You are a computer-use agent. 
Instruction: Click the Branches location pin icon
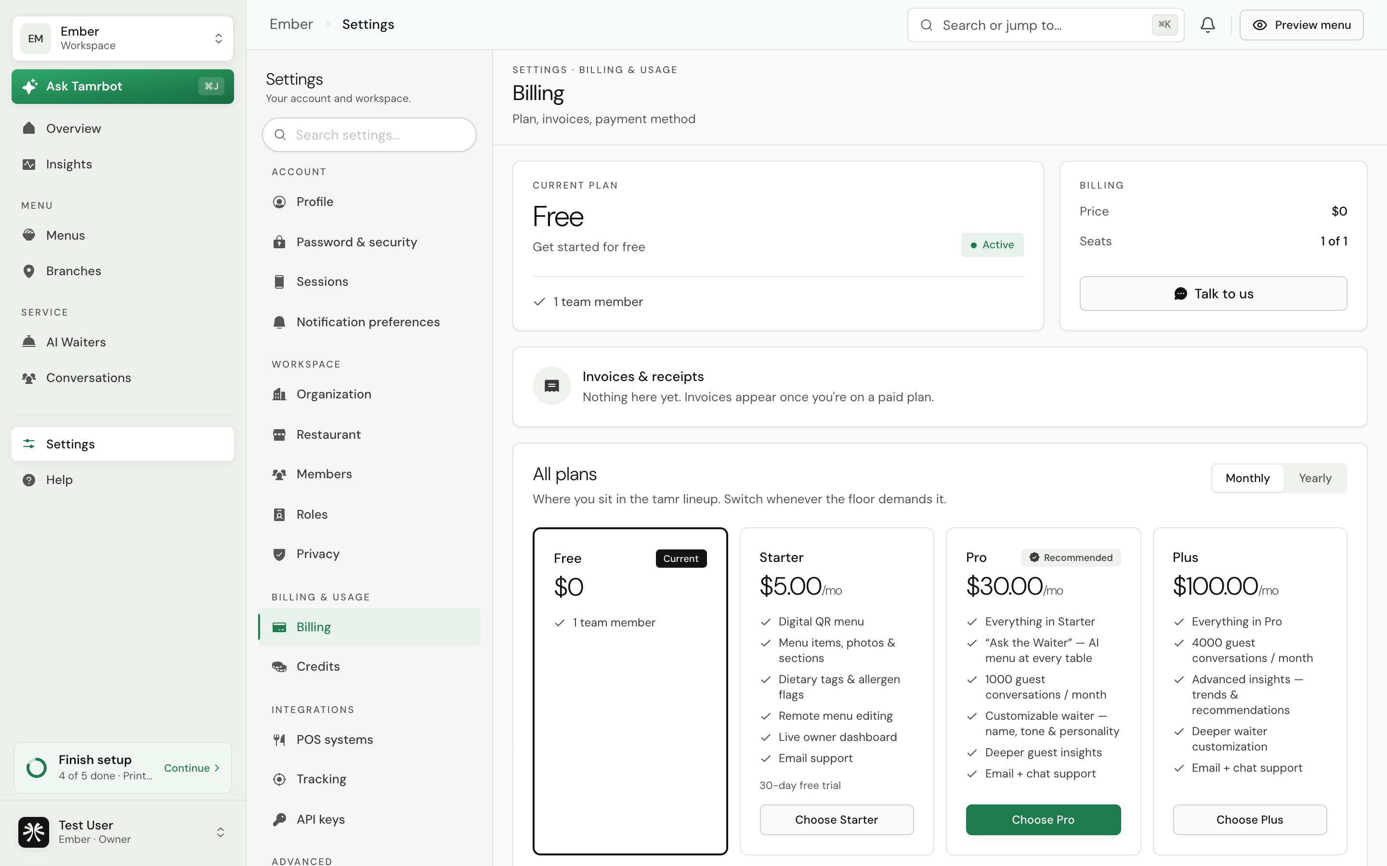(29, 271)
